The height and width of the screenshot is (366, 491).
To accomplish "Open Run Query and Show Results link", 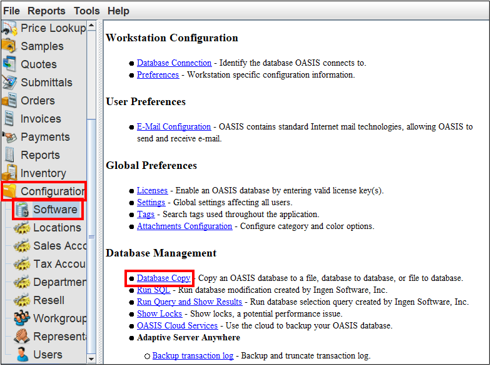I will coord(190,302).
